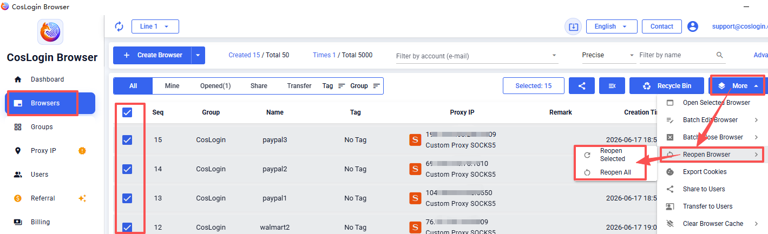Open the Precise match-type dropdown
Screen dimensions: 768x234
click(x=608, y=55)
